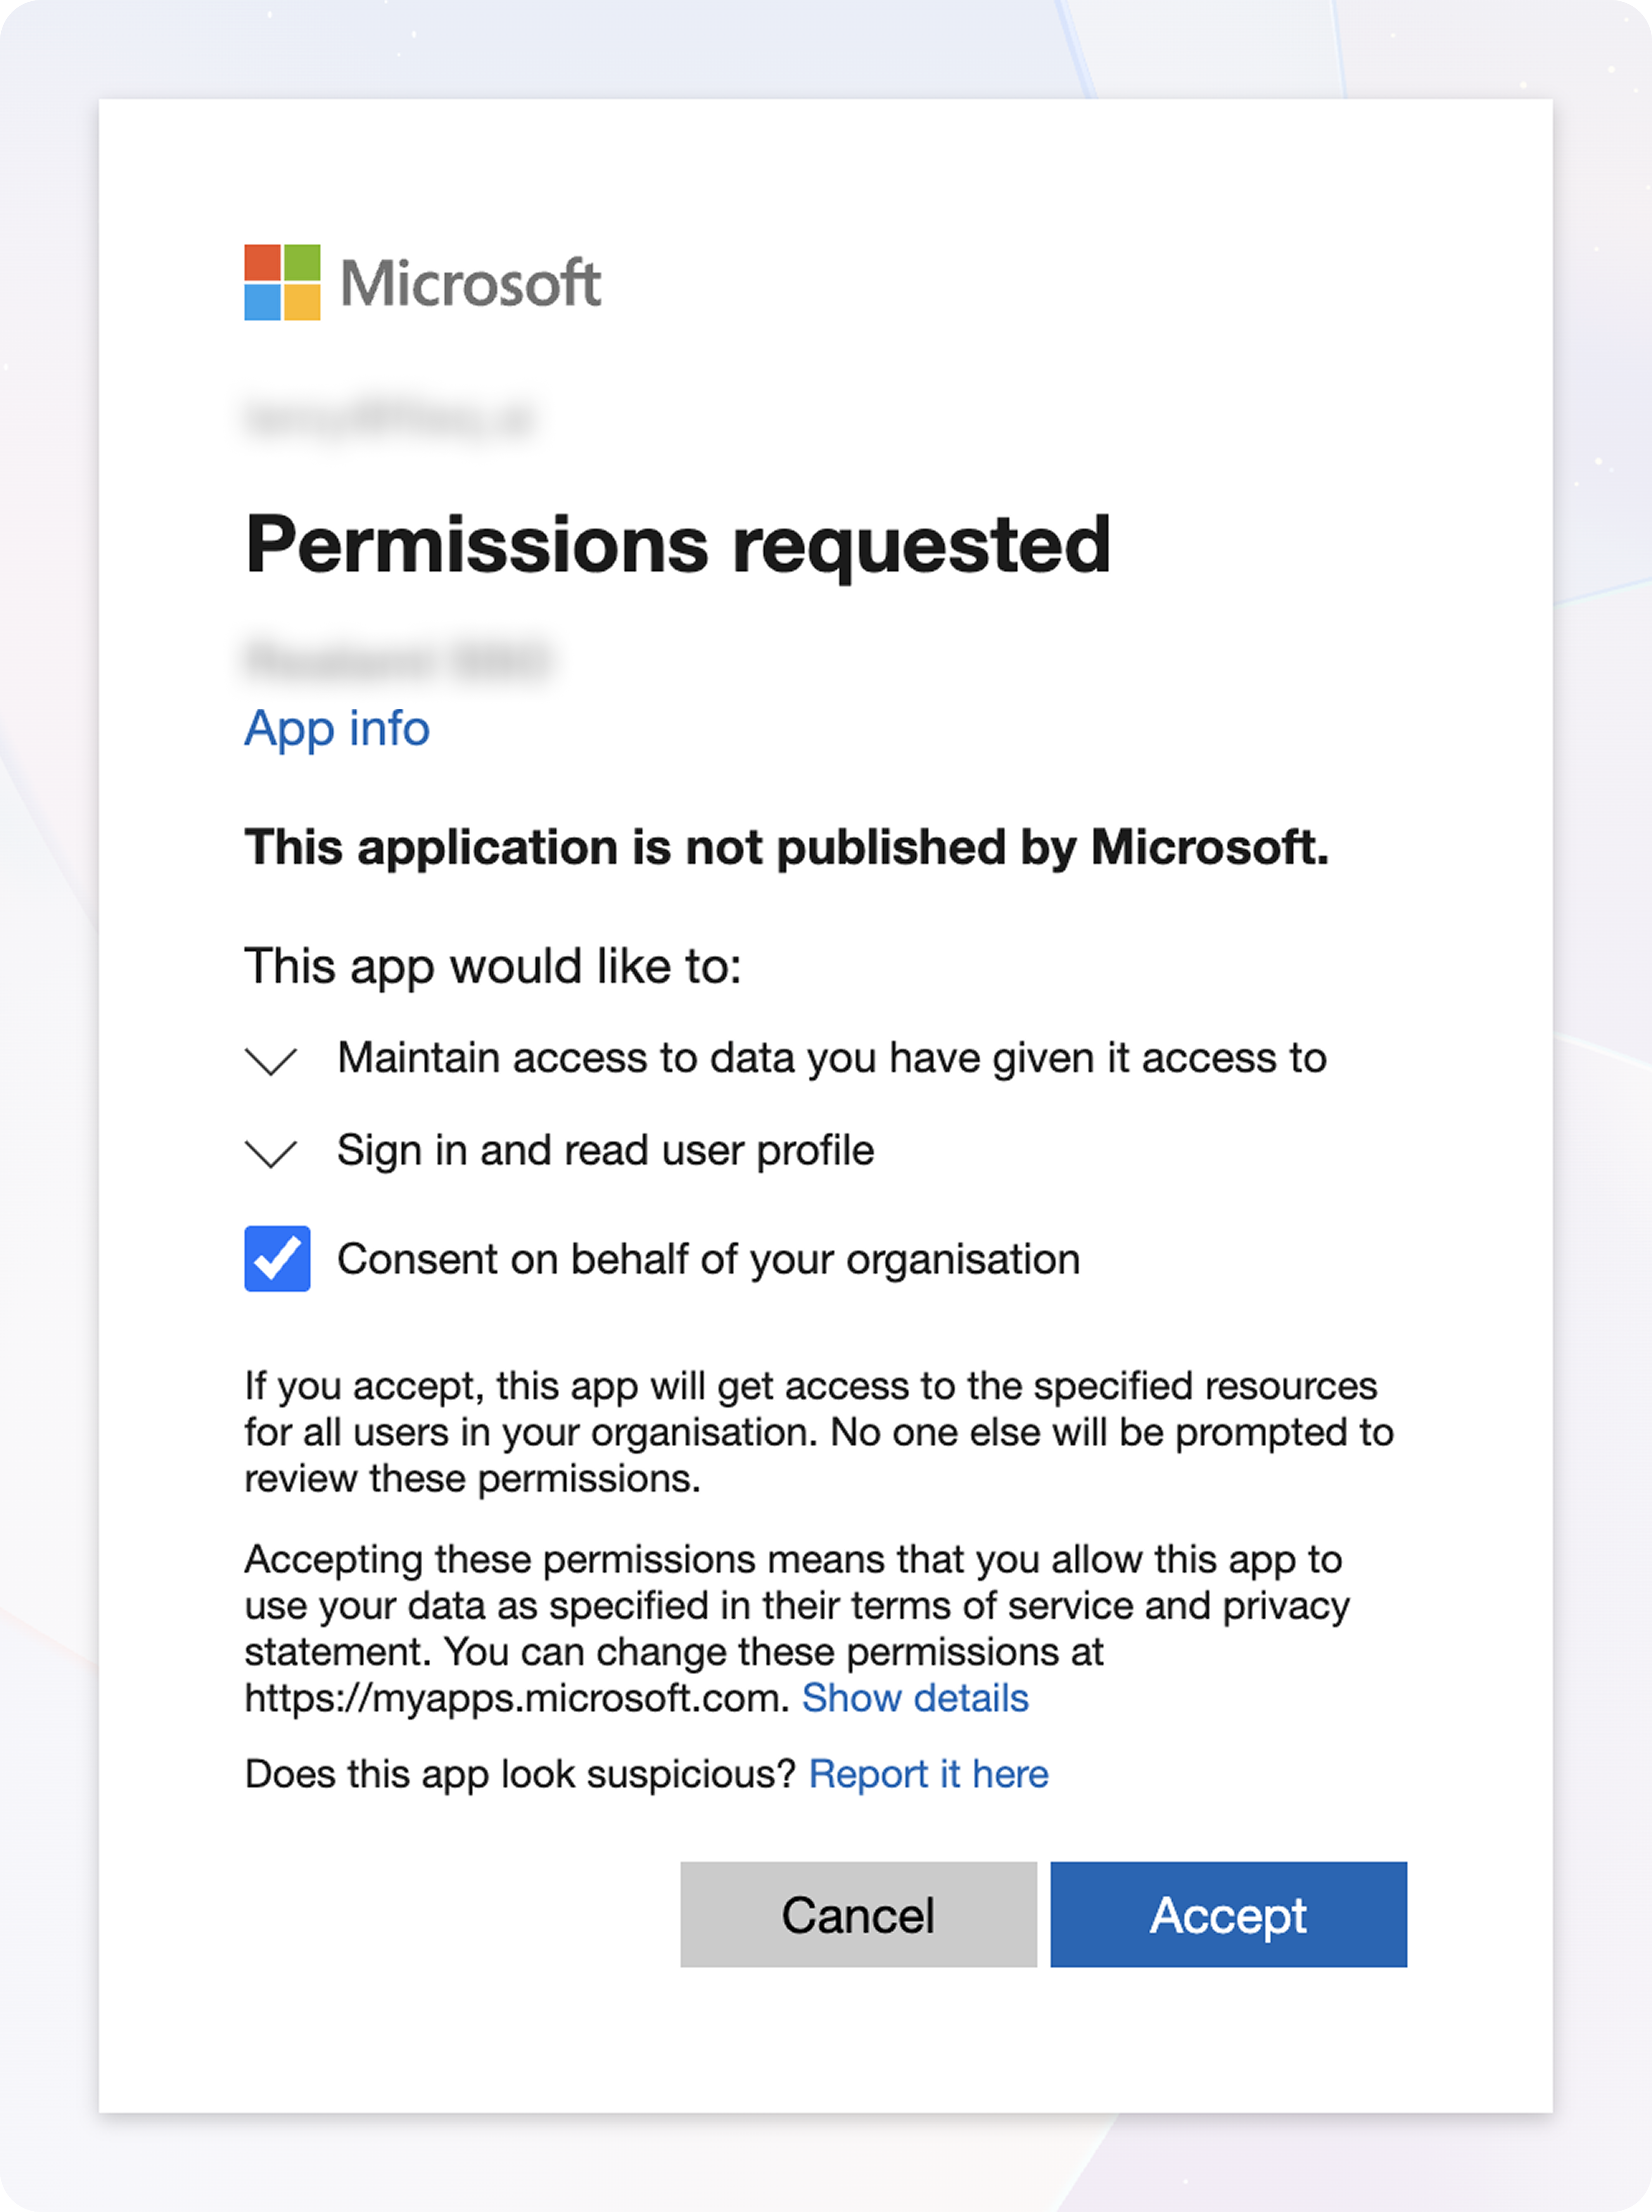Report the app via Report it here
Screen dimensions: 1652x2212
[x=928, y=1774]
